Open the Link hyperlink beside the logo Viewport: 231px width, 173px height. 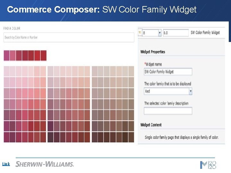[x=6, y=164]
